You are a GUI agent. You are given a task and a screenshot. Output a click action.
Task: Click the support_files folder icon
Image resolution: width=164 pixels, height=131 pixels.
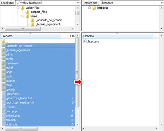tap(27, 12)
